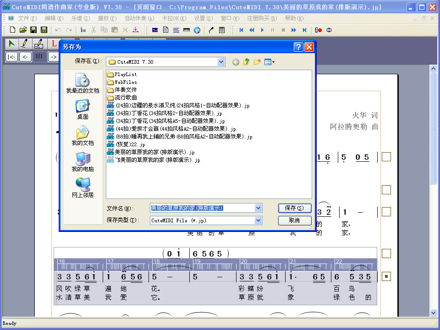440x330 pixels.
Task: Click the 保存(S) save button
Action: (x=295, y=208)
